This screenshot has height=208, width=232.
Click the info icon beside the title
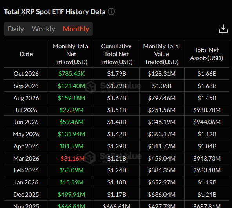click(x=111, y=11)
